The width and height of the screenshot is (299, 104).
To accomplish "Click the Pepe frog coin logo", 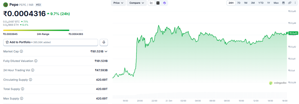I will click(x=6, y=4).
